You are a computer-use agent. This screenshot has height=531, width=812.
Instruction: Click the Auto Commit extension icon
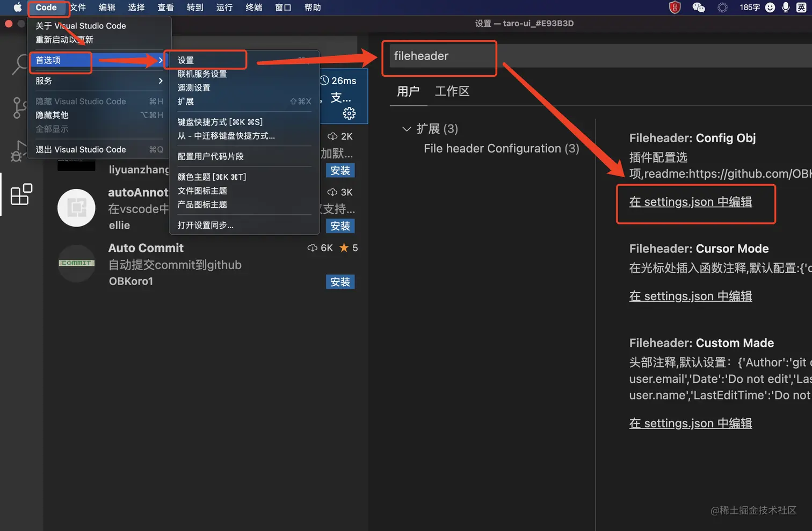(76, 263)
